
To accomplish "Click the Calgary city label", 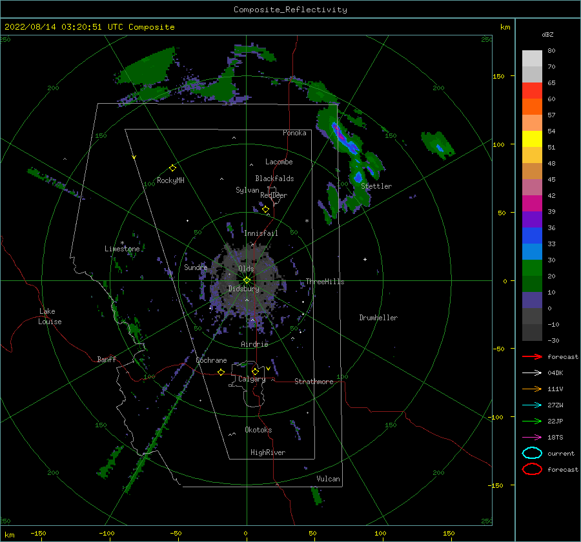I will (252, 379).
